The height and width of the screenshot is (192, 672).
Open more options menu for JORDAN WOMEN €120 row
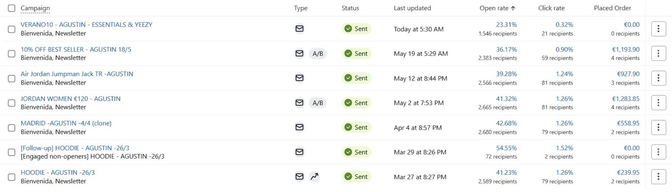(x=658, y=103)
